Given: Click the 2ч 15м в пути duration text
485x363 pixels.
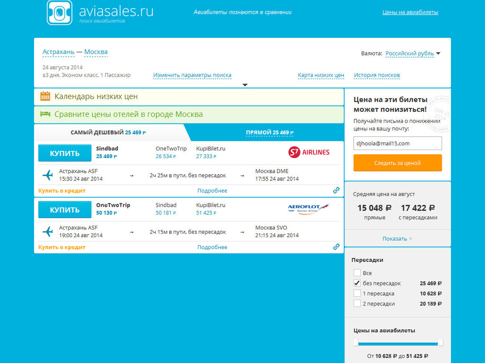Looking at the screenshot, I should 188,232.
